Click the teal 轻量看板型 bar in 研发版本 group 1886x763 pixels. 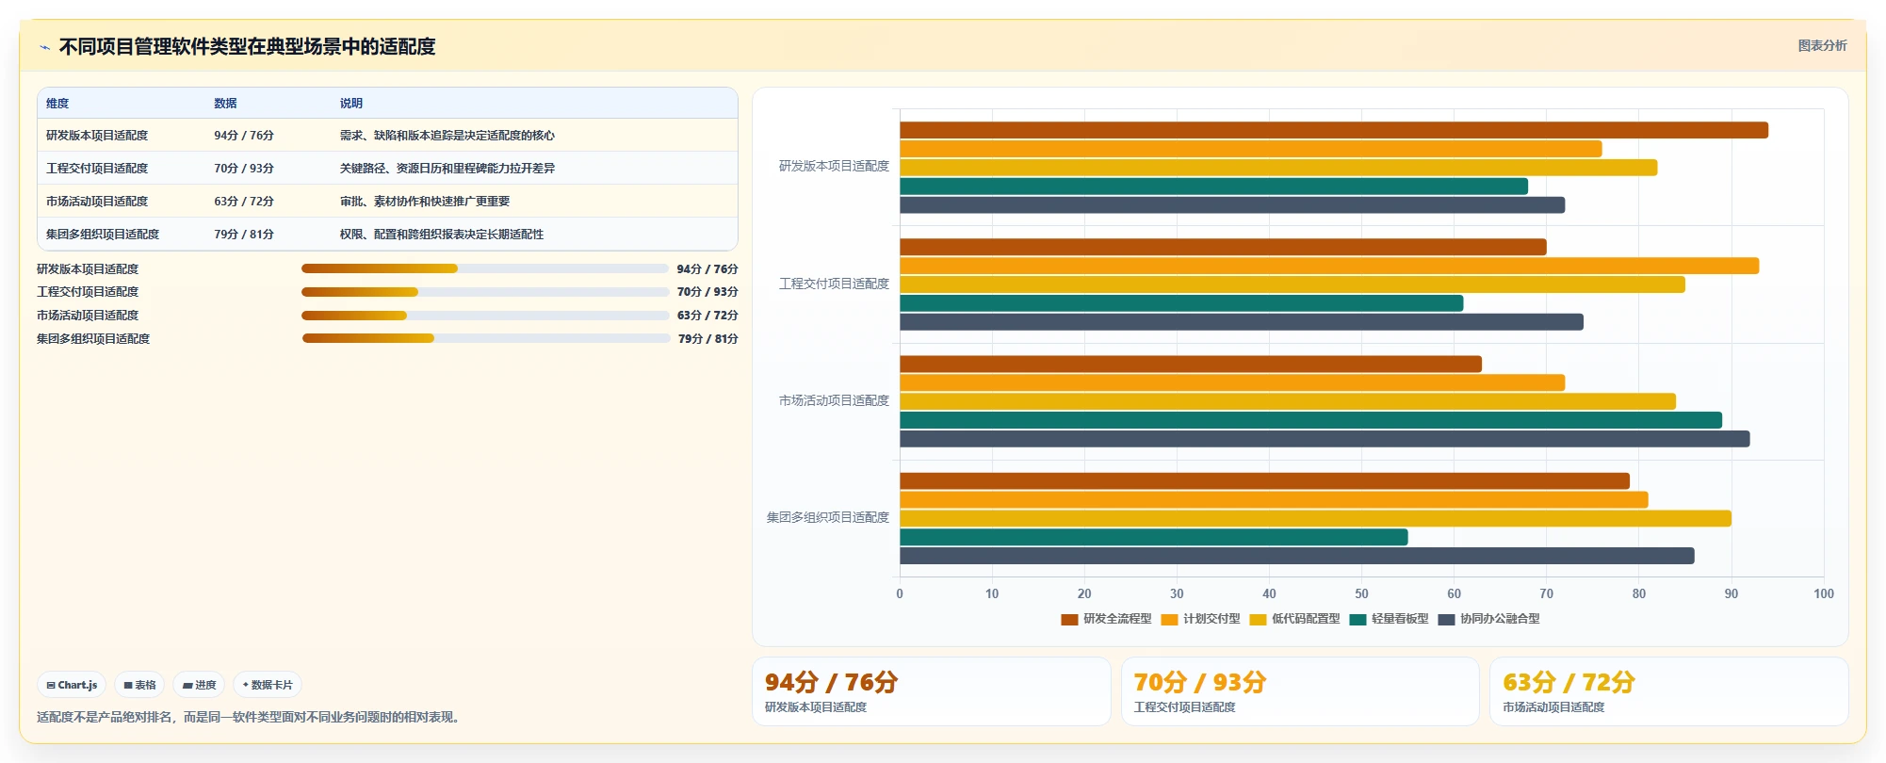pos(1213,187)
